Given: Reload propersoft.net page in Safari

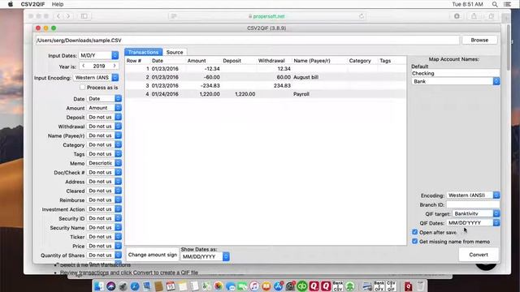Looking at the screenshot, I should click(362, 16).
